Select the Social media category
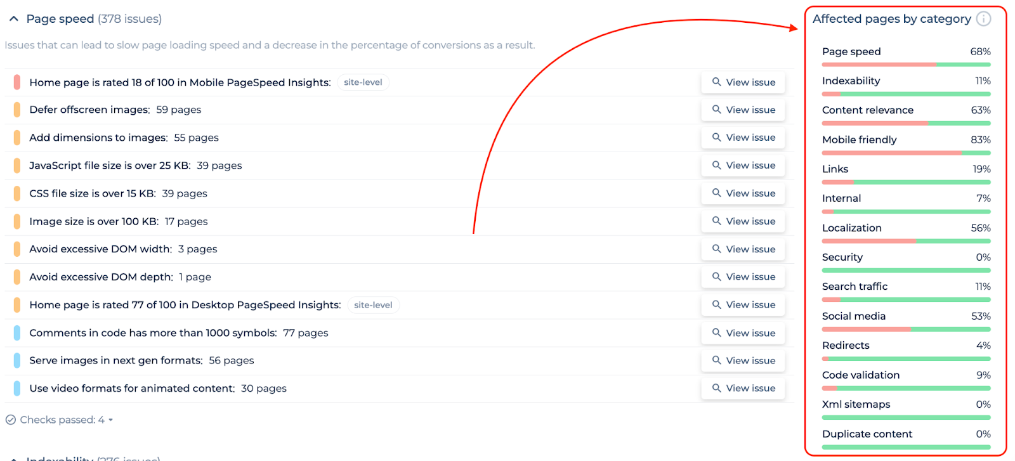Viewport: 1015px width, 461px height. tap(906, 321)
